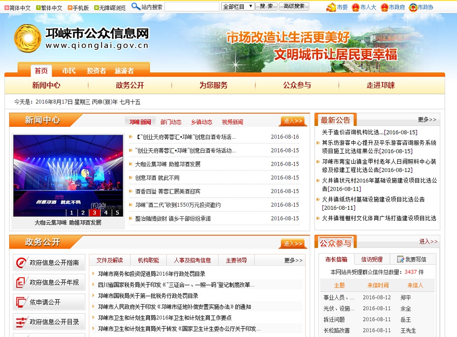
Task: Click 更多>> in 最新公告 panel
Action: pos(427,119)
